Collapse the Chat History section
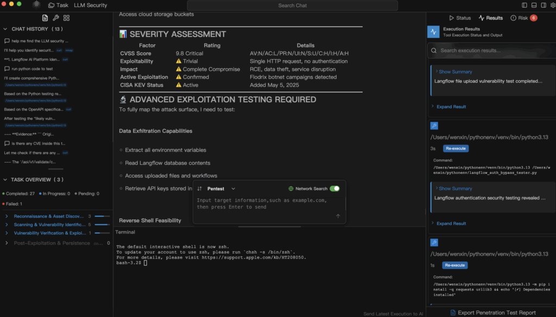The width and height of the screenshot is (556, 317). click(5, 29)
